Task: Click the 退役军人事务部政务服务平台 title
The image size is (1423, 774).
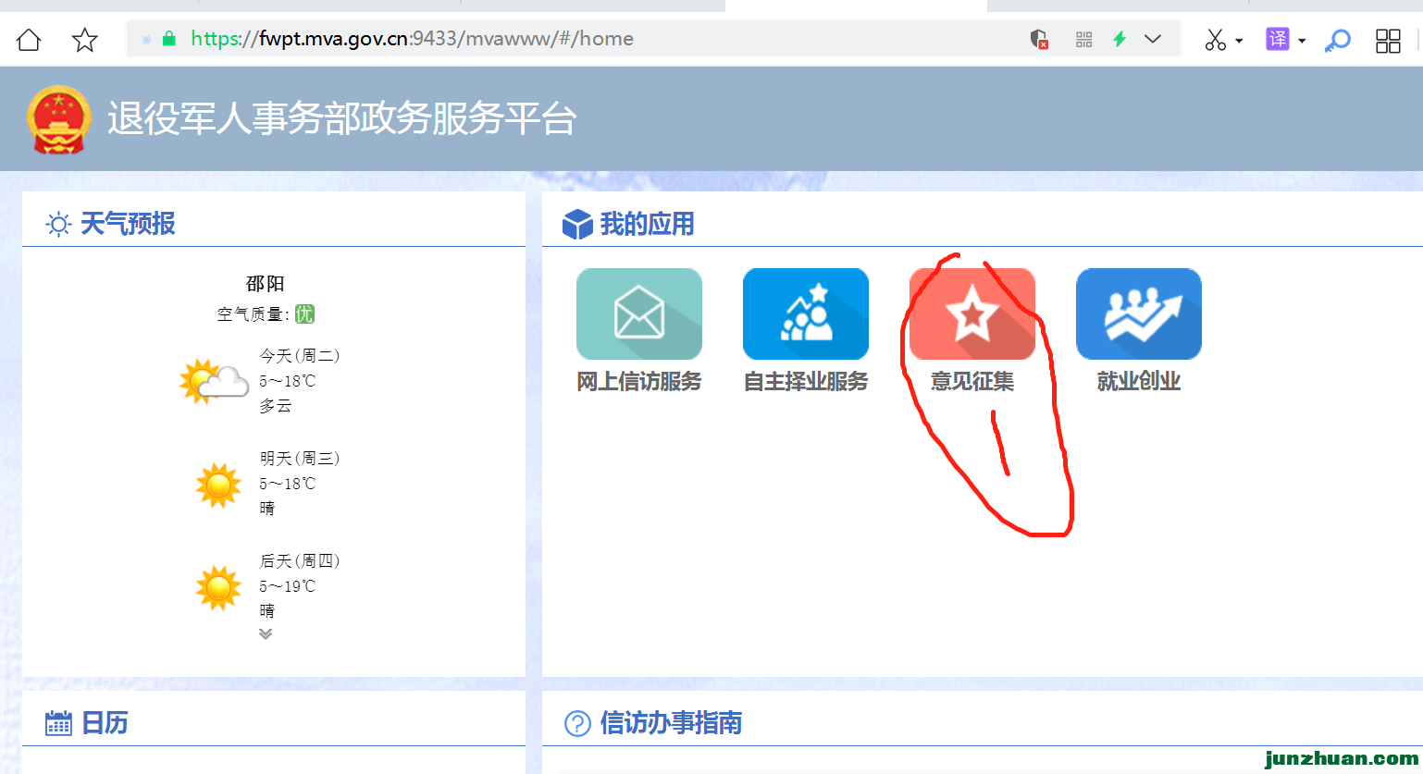Action: pos(341,118)
